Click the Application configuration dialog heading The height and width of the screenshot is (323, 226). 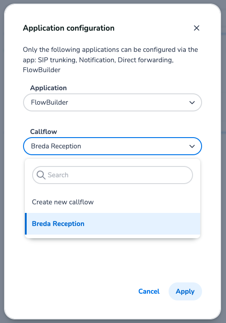click(x=69, y=28)
